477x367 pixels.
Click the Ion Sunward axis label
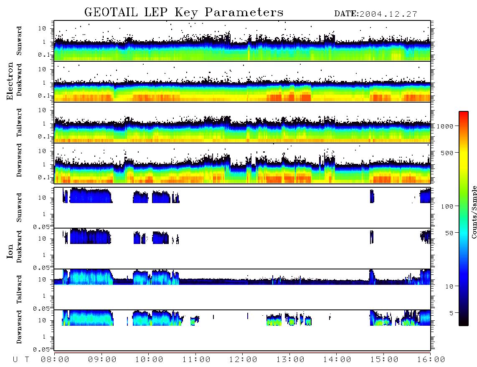[19, 208]
